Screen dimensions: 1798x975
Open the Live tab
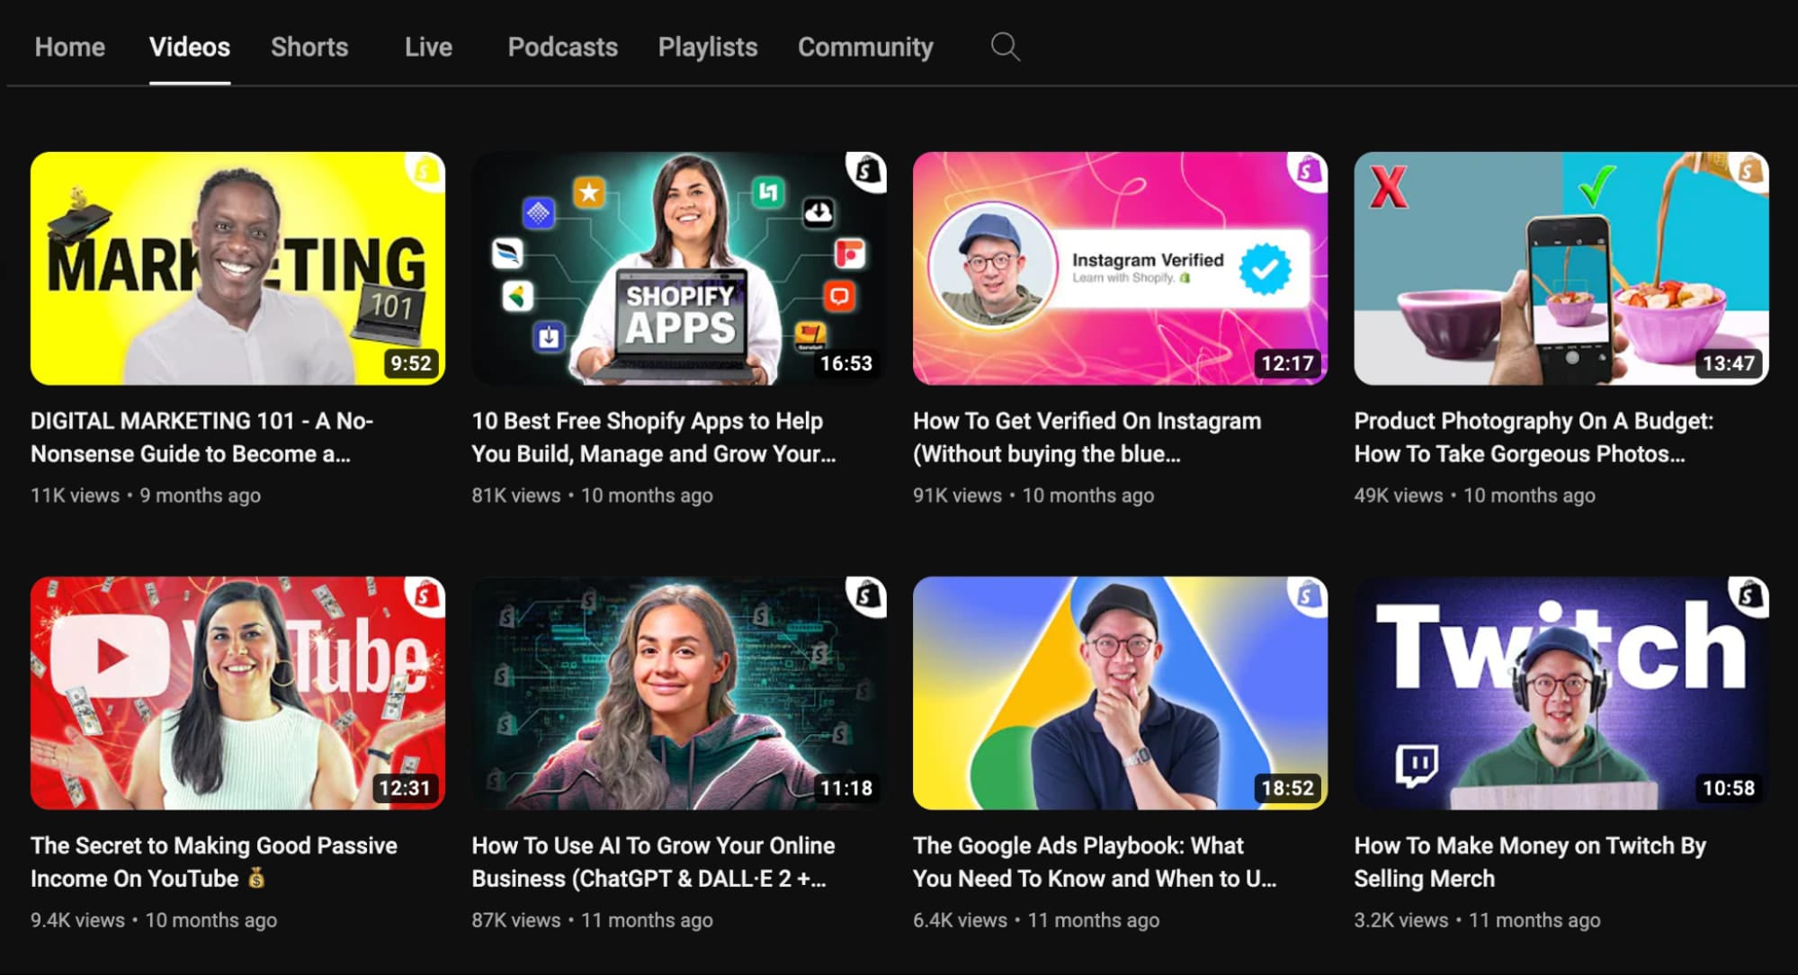pyautogui.click(x=428, y=47)
